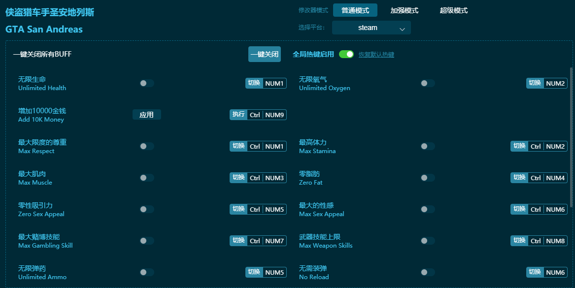Enable the Unlimited Oxygen toggle
The height and width of the screenshot is (288, 575).
click(x=427, y=83)
